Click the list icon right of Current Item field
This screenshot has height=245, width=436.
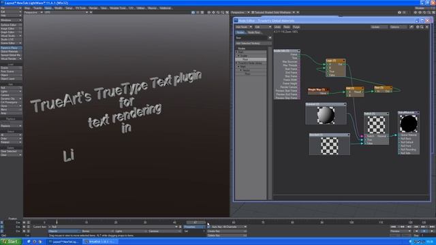(180, 227)
